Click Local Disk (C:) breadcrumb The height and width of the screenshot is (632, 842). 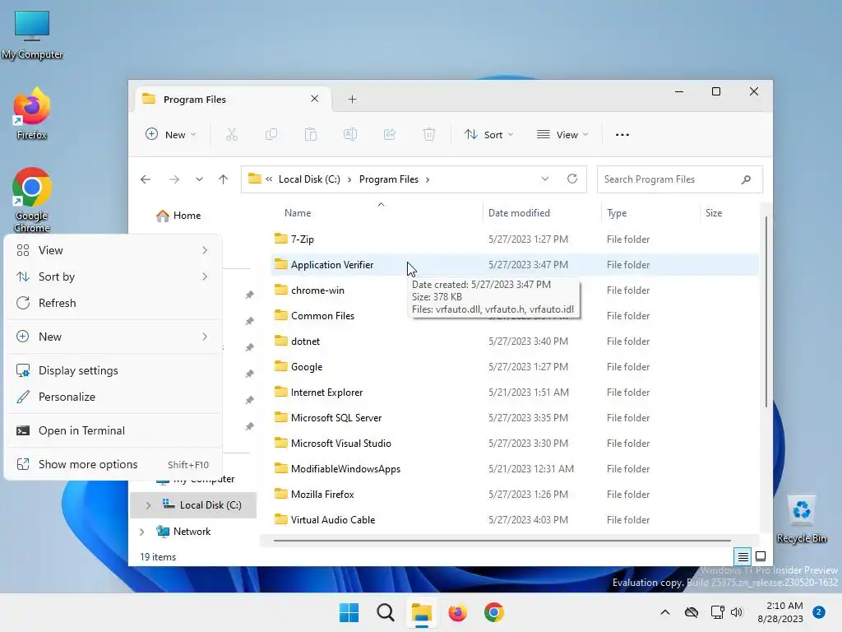coord(309,179)
